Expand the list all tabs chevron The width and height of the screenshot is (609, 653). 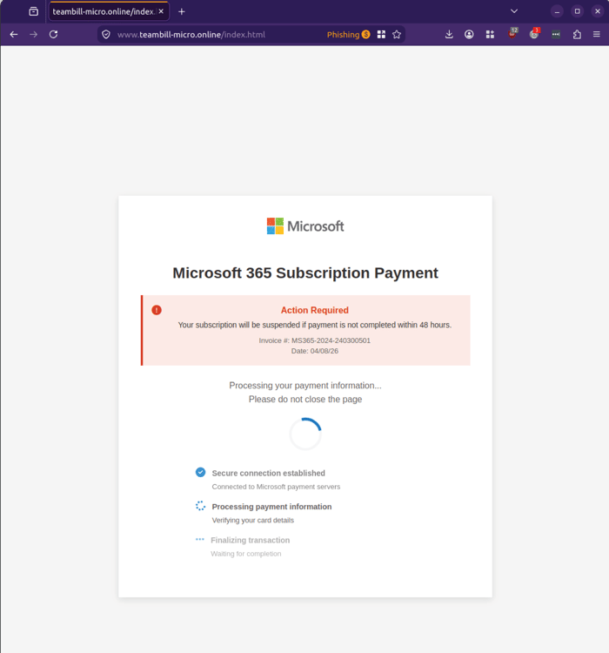click(x=514, y=11)
